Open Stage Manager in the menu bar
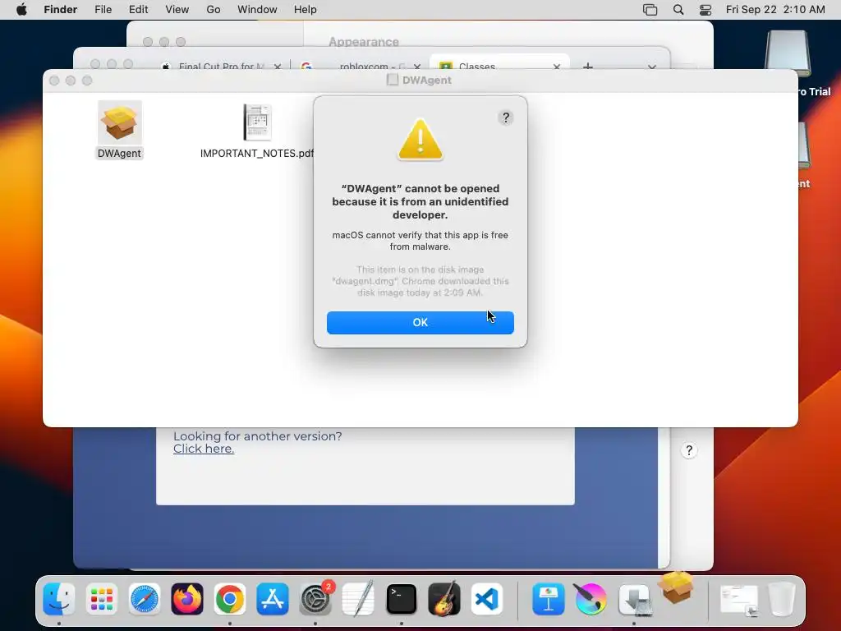The height and width of the screenshot is (631, 841). 650,10
